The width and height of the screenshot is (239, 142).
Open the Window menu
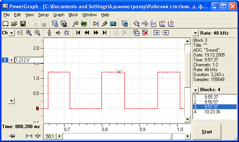pyautogui.click(x=89, y=15)
